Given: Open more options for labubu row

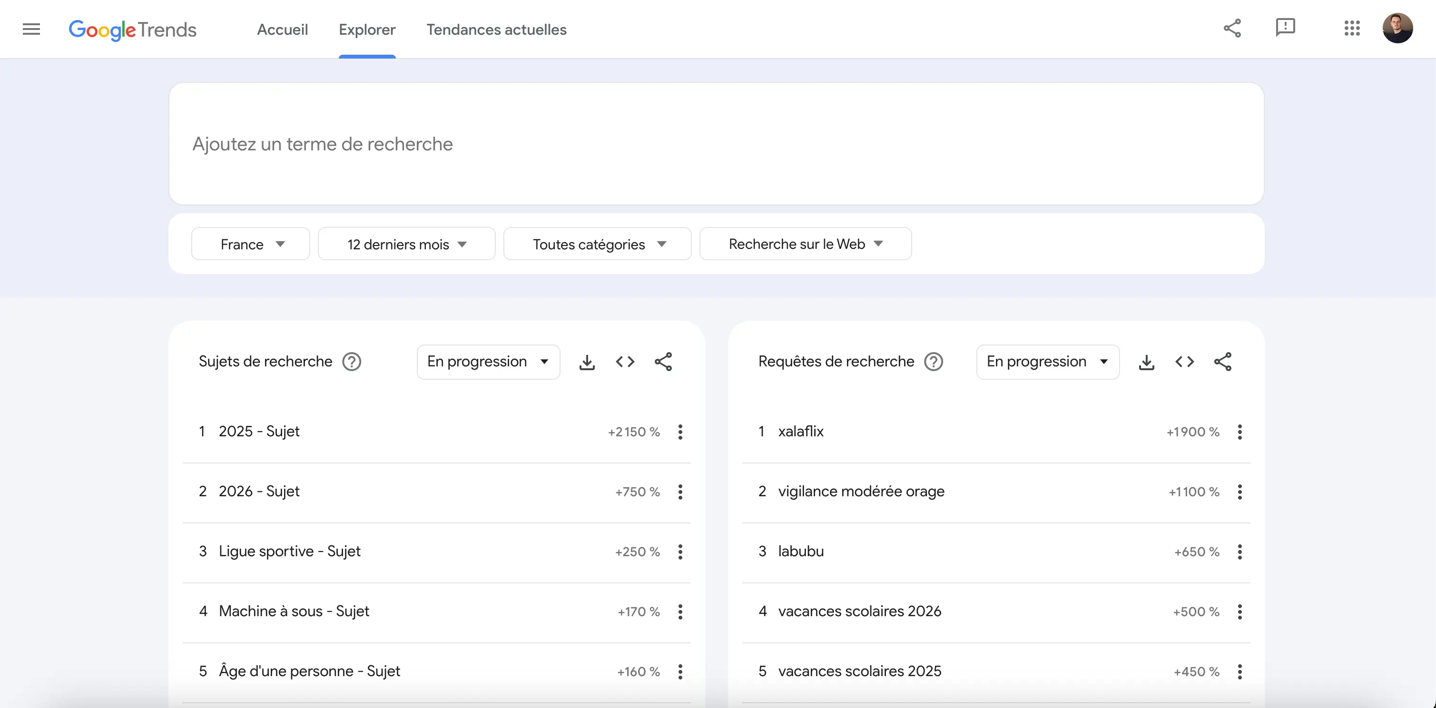Looking at the screenshot, I should tap(1240, 552).
